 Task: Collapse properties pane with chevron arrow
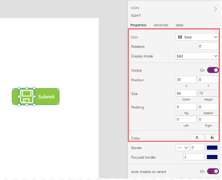pos(215,9)
